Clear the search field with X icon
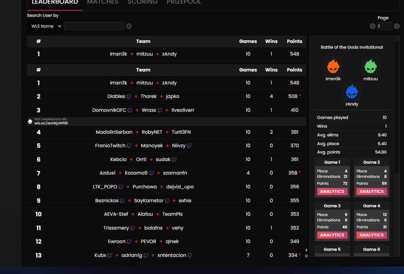This screenshot has height=274, width=404. [129, 26]
